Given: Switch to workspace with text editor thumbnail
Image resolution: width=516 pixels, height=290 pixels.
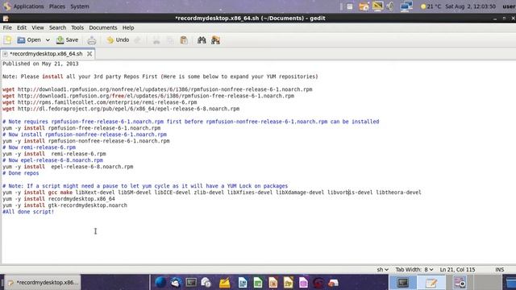Looking at the screenshot, I should tap(431, 282).
